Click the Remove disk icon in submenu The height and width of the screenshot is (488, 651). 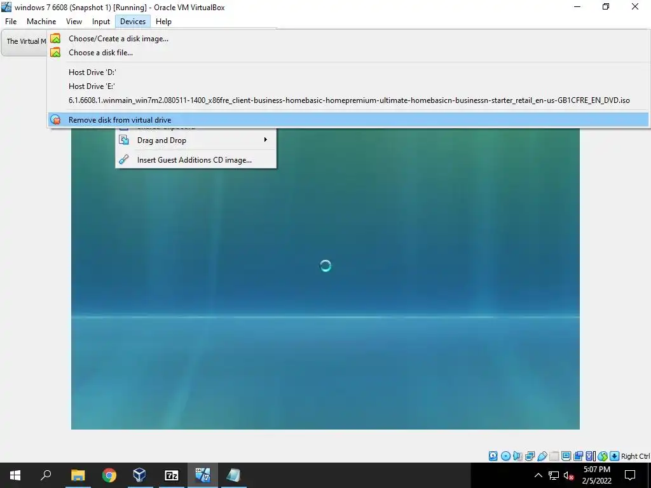tap(55, 120)
